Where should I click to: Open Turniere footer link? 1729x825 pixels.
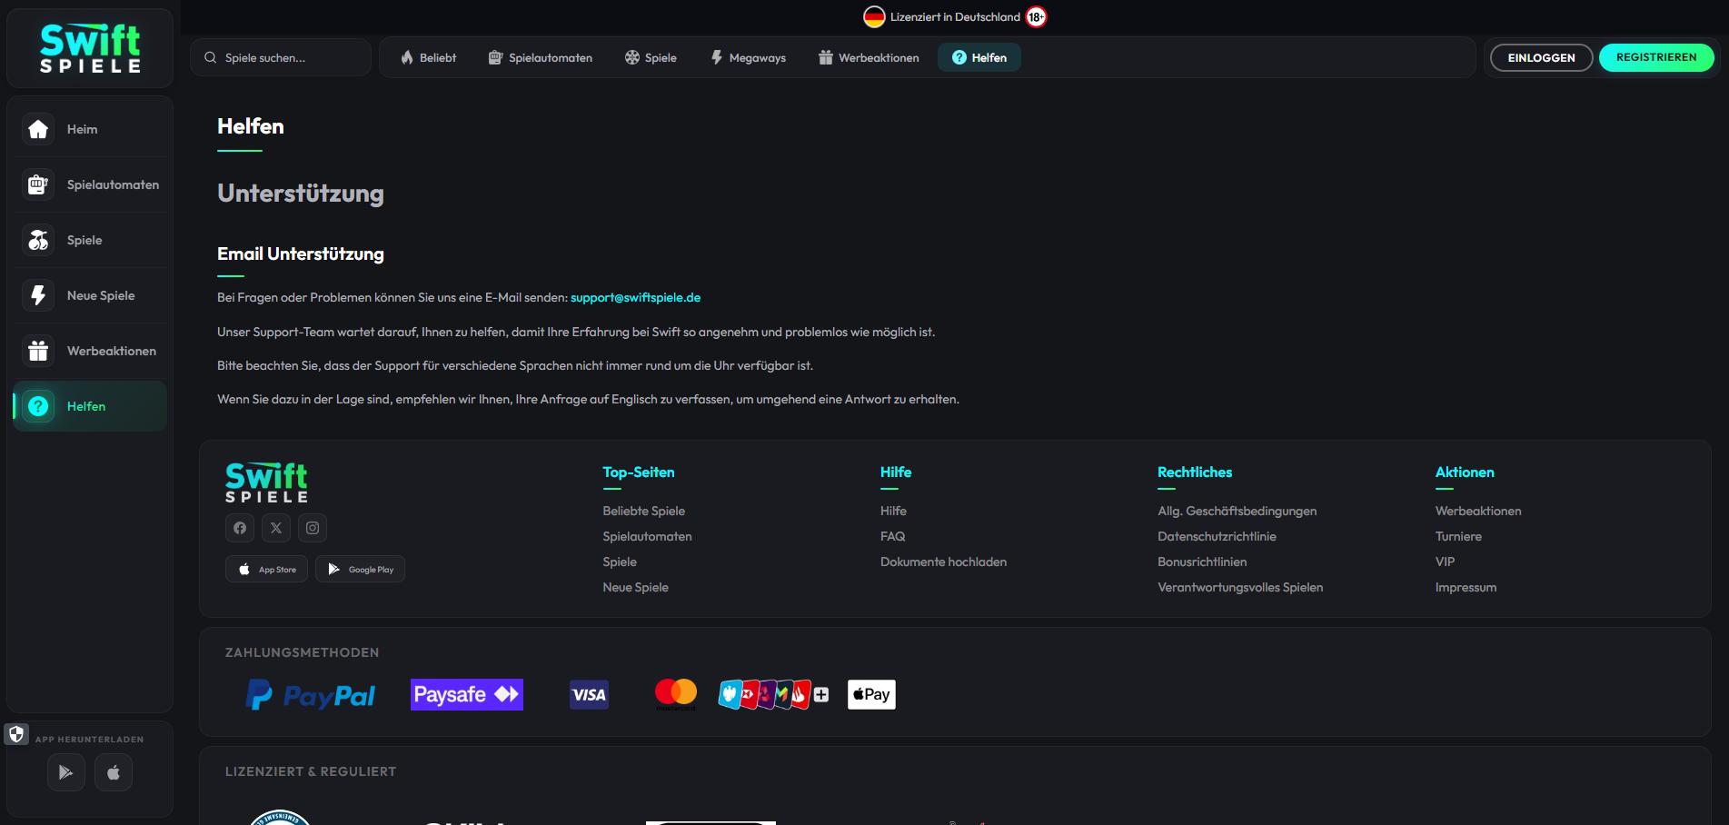(x=1458, y=536)
